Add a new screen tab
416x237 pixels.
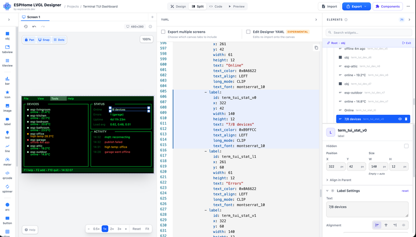pyautogui.click(x=152, y=17)
